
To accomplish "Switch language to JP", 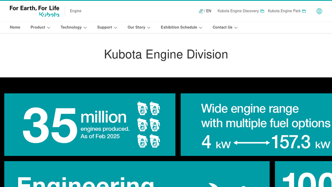I will (x=201, y=11).
